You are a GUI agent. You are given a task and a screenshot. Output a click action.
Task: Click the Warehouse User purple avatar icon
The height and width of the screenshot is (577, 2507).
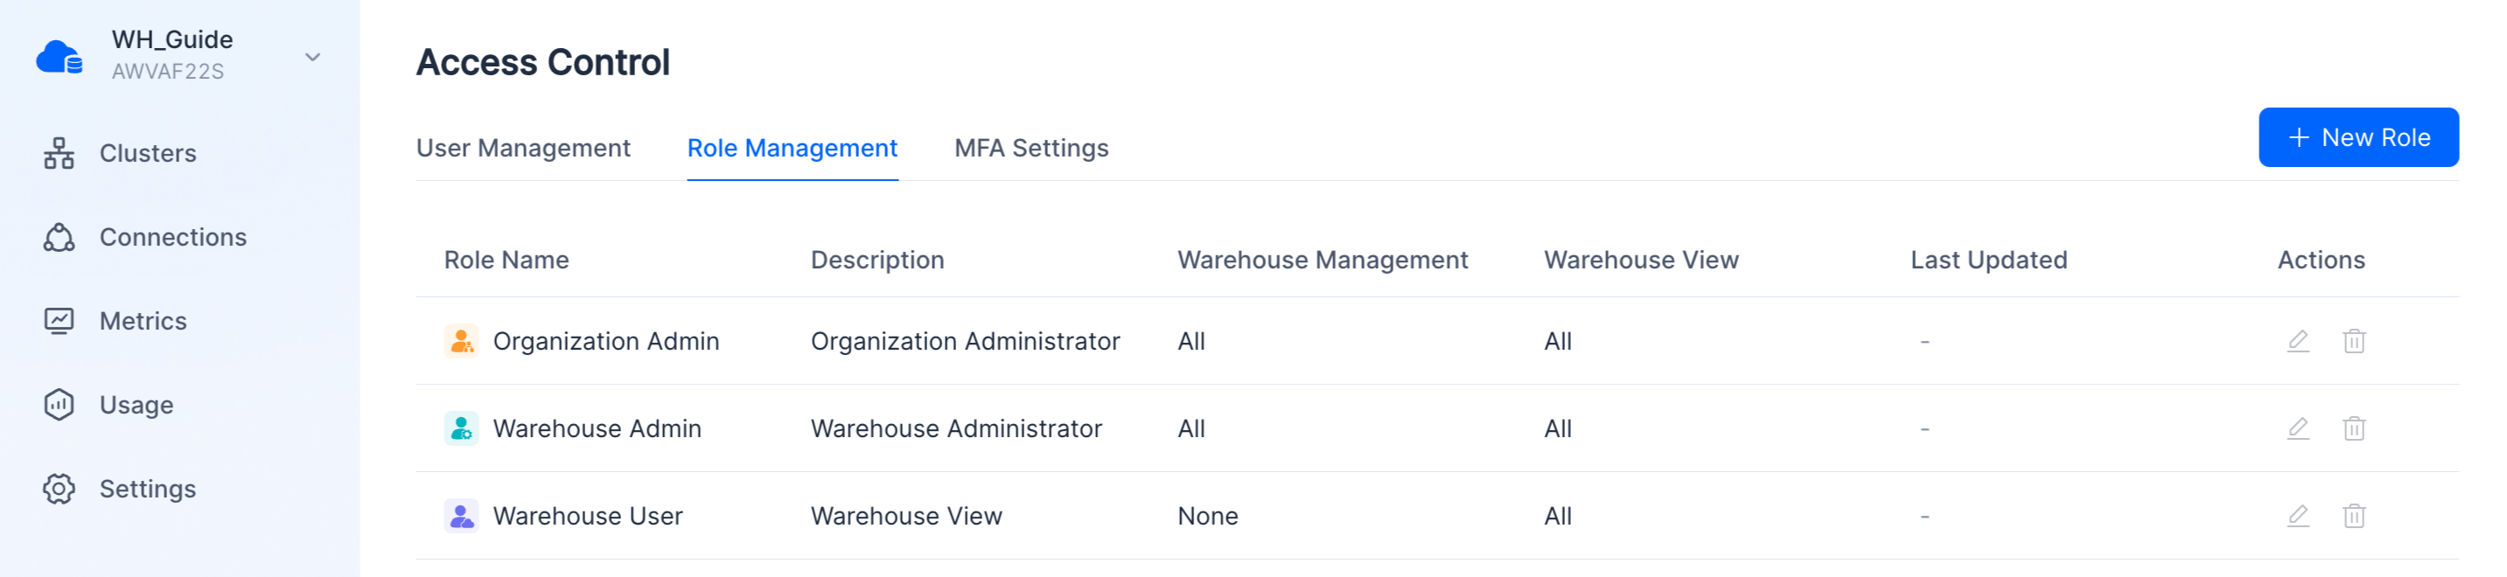point(461,516)
